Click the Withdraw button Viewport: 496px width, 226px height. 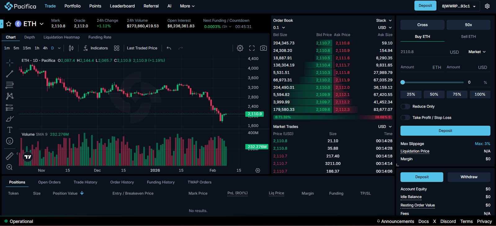pyautogui.click(x=469, y=177)
